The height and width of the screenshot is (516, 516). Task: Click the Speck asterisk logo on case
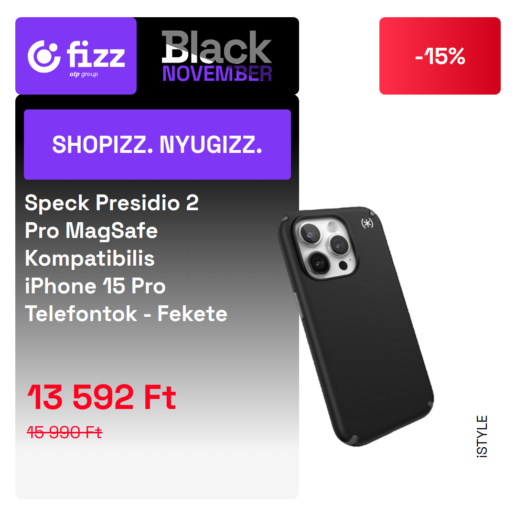pos(367,223)
